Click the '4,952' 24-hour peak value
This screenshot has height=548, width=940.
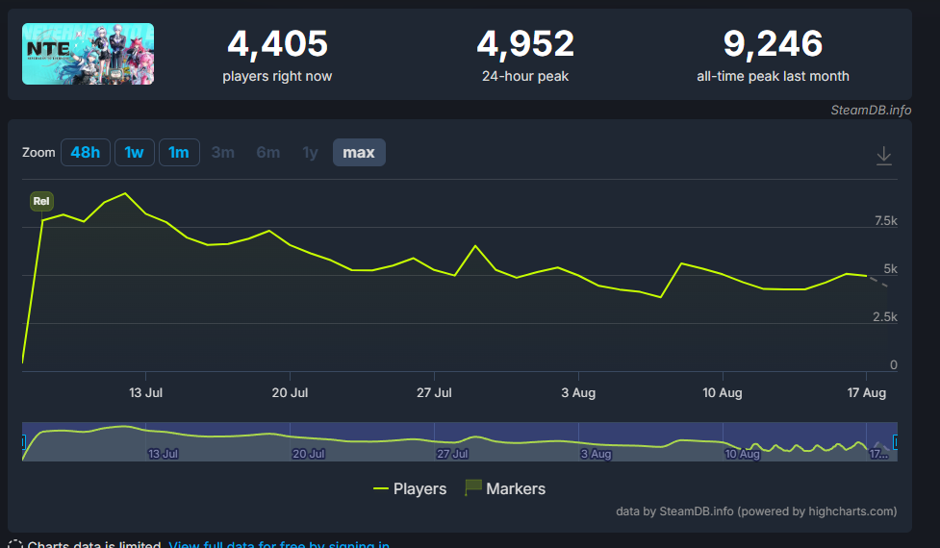[525, 43]
